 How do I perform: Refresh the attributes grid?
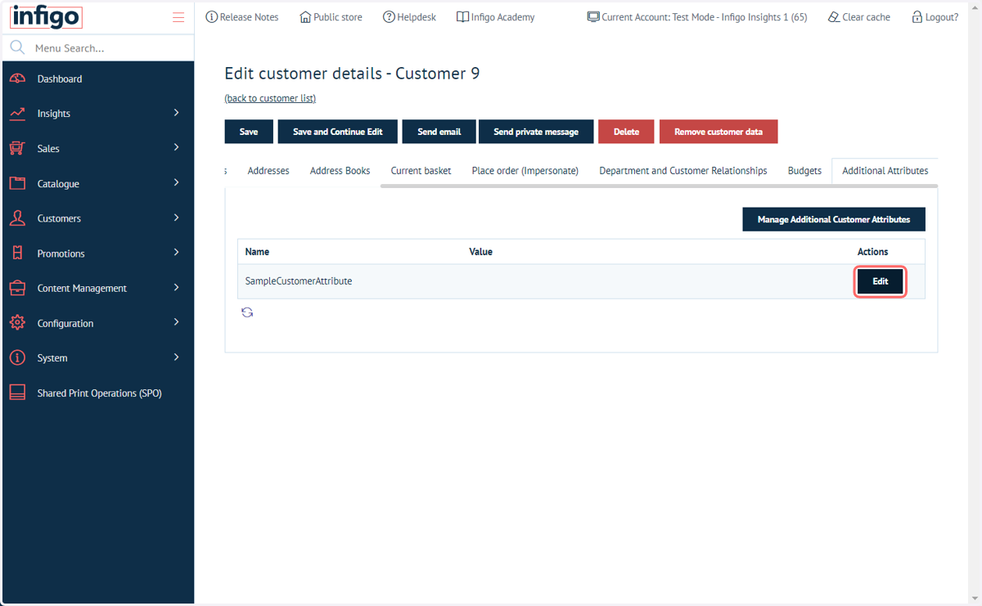tap(247, 312)
